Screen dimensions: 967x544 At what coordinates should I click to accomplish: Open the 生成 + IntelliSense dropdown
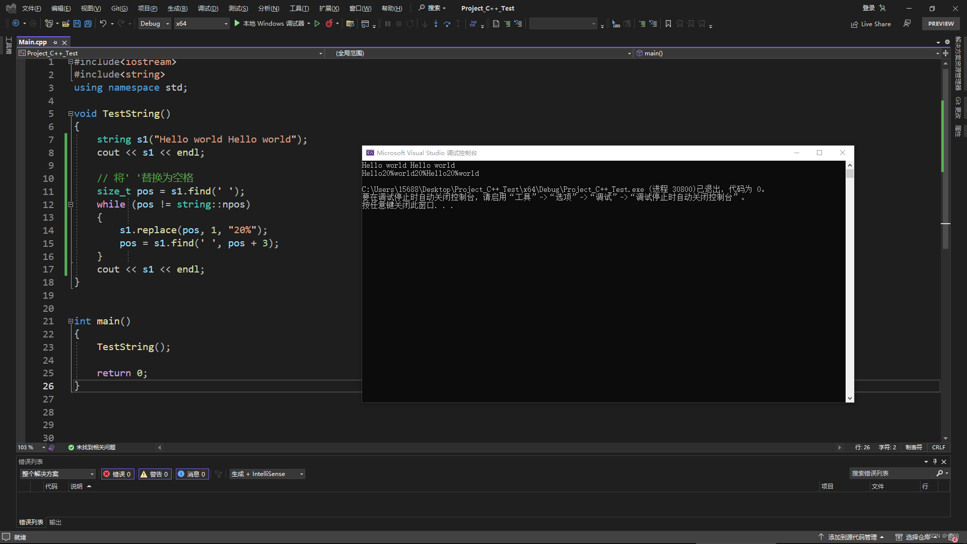pyautogui.click(x=267, y=474)
